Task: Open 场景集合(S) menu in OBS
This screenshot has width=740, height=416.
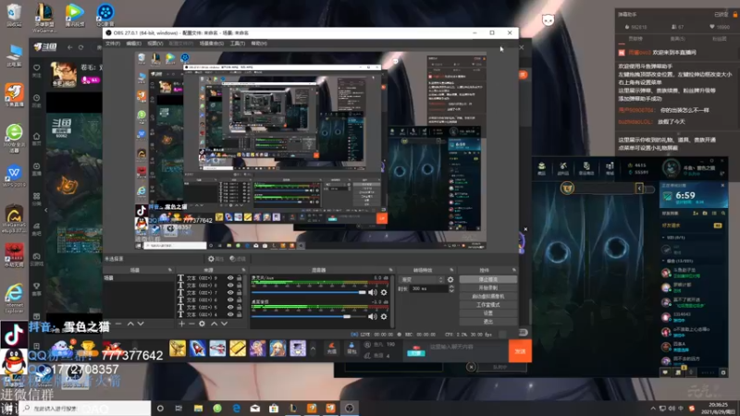Action: (x=212, y=43)
